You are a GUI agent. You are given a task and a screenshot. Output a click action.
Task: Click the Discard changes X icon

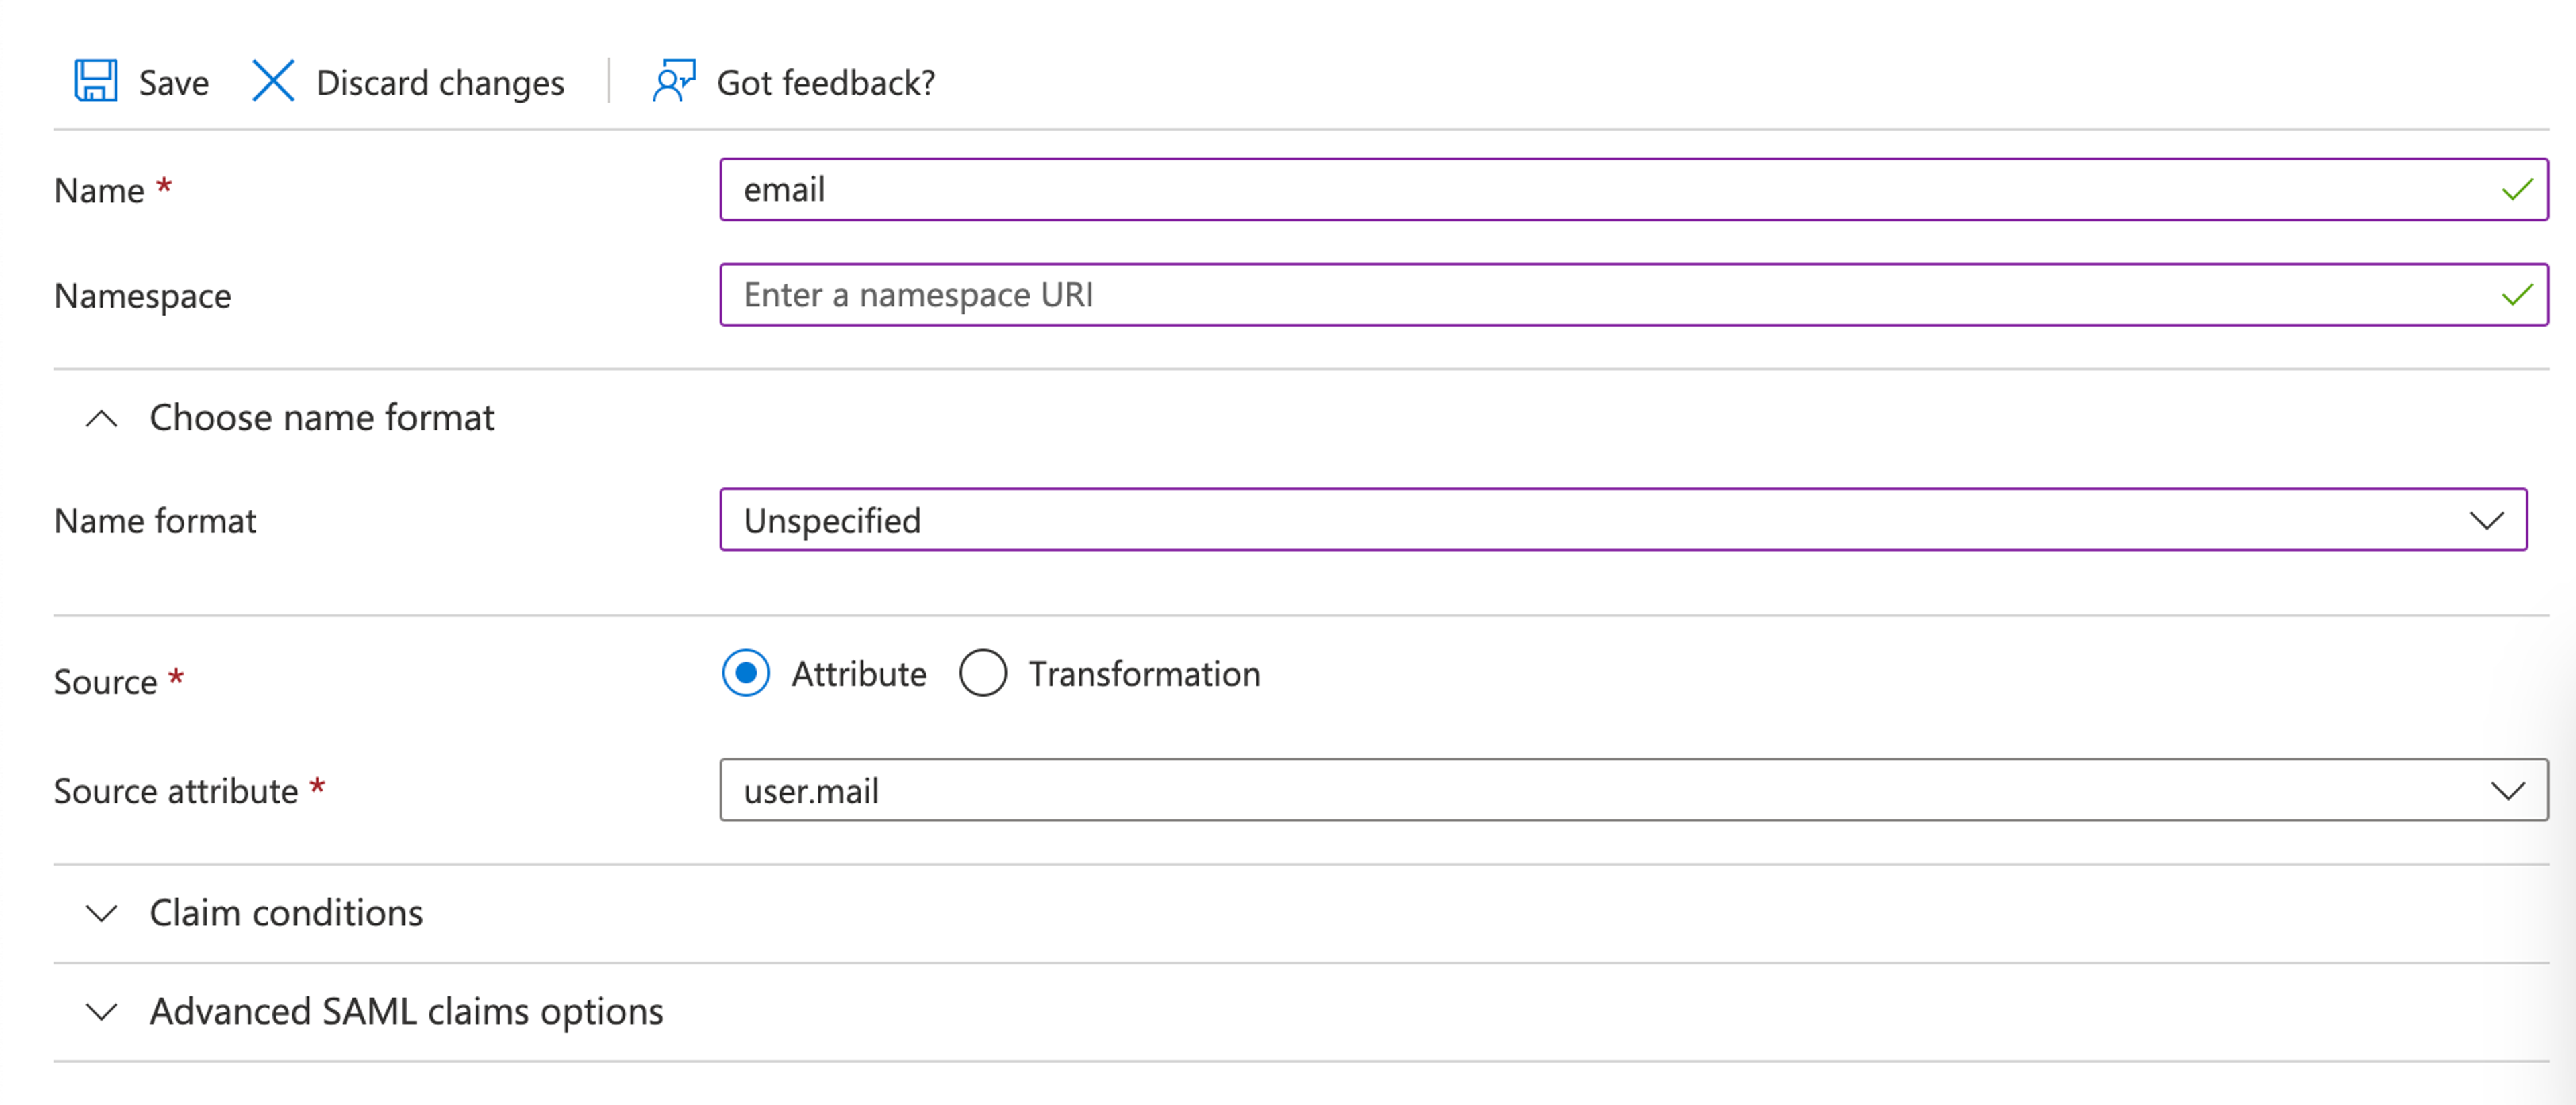273,81
